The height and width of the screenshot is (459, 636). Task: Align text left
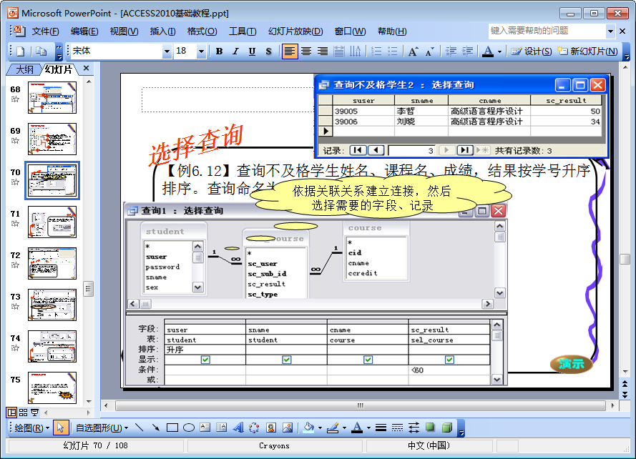(x=289, y=51)
